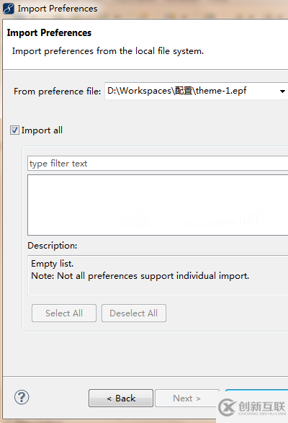Click the 'Empty list' description text area
Image resolution: width=288 pixels, height=423 pixels.
pyautogui.click(x=158, y=275)
